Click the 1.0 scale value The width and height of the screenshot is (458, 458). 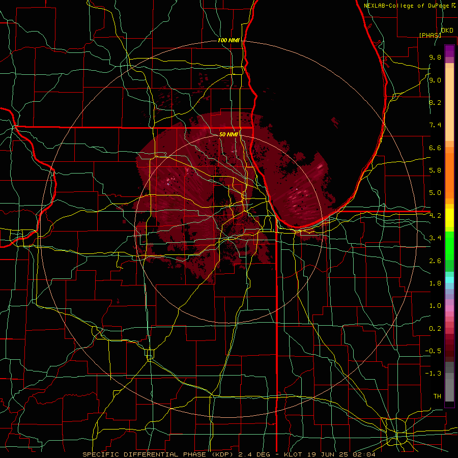coord(435,306)
